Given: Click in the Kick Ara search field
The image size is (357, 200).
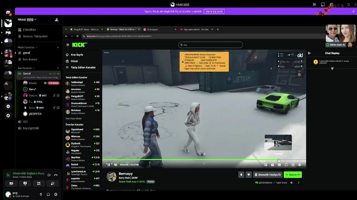Looking at the screenshot, I should pyautogui.click(x=211, y=45).
